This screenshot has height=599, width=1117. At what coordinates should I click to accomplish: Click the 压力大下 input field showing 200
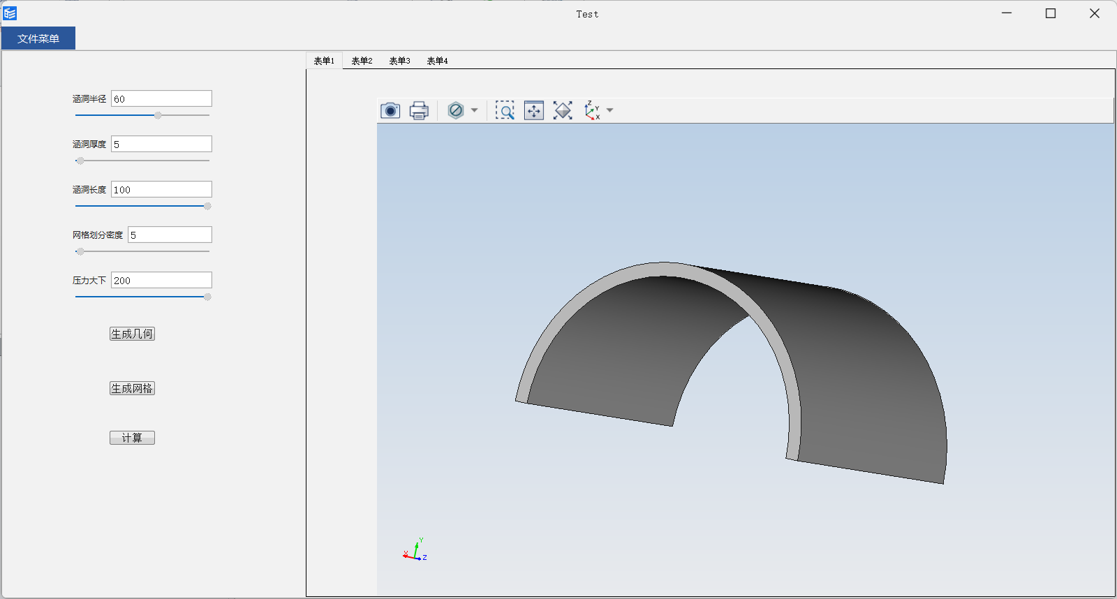click(161, 280)
